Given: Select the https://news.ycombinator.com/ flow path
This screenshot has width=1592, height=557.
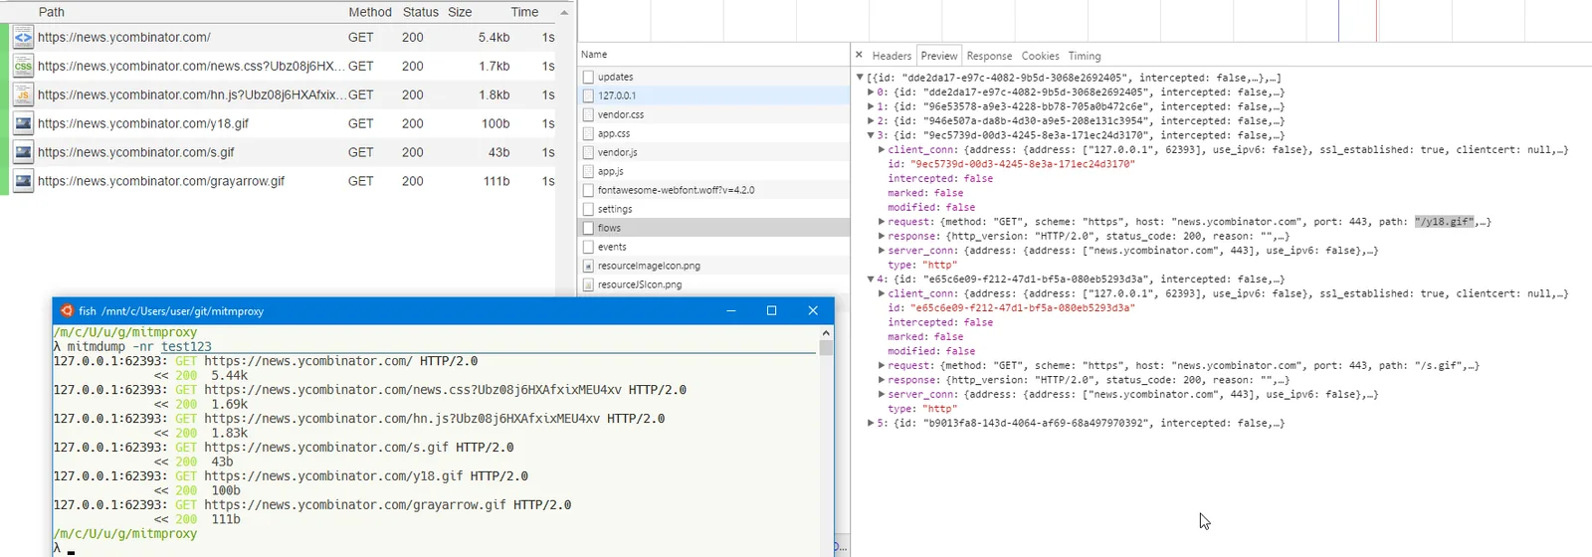Looking at the screenshot, I should 124,38.
